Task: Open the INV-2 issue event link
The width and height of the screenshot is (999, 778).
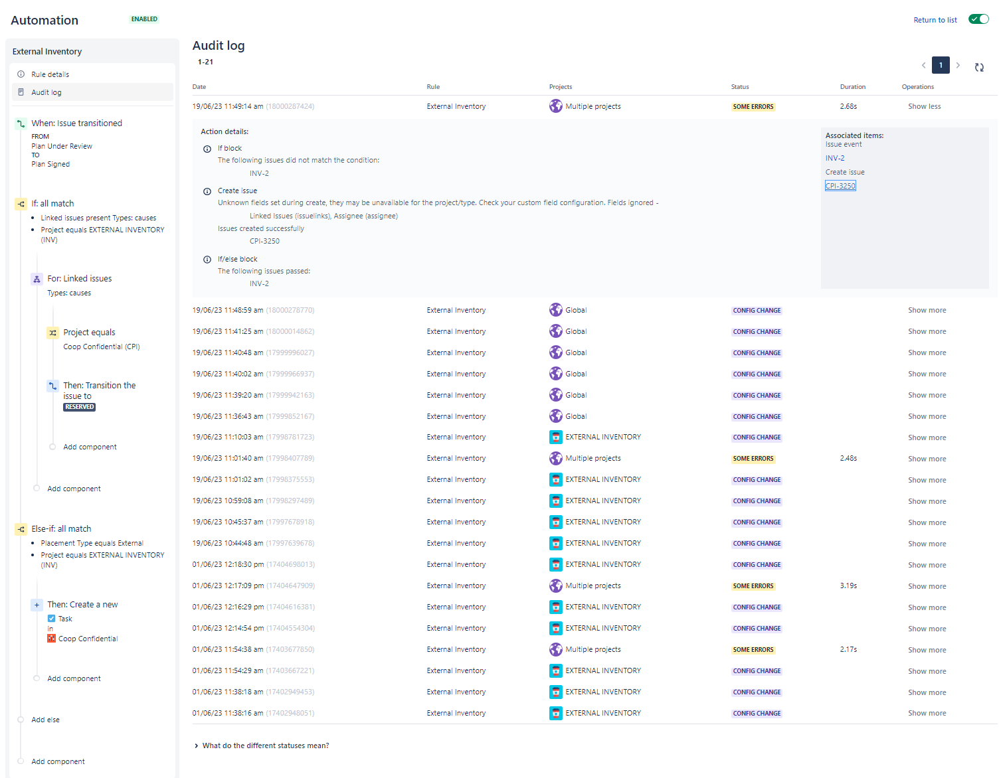Action: click(x=834, y=158)
